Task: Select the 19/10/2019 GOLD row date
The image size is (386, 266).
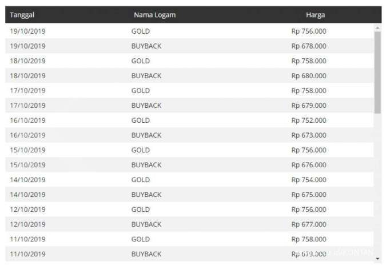Action: pos(27,31)
